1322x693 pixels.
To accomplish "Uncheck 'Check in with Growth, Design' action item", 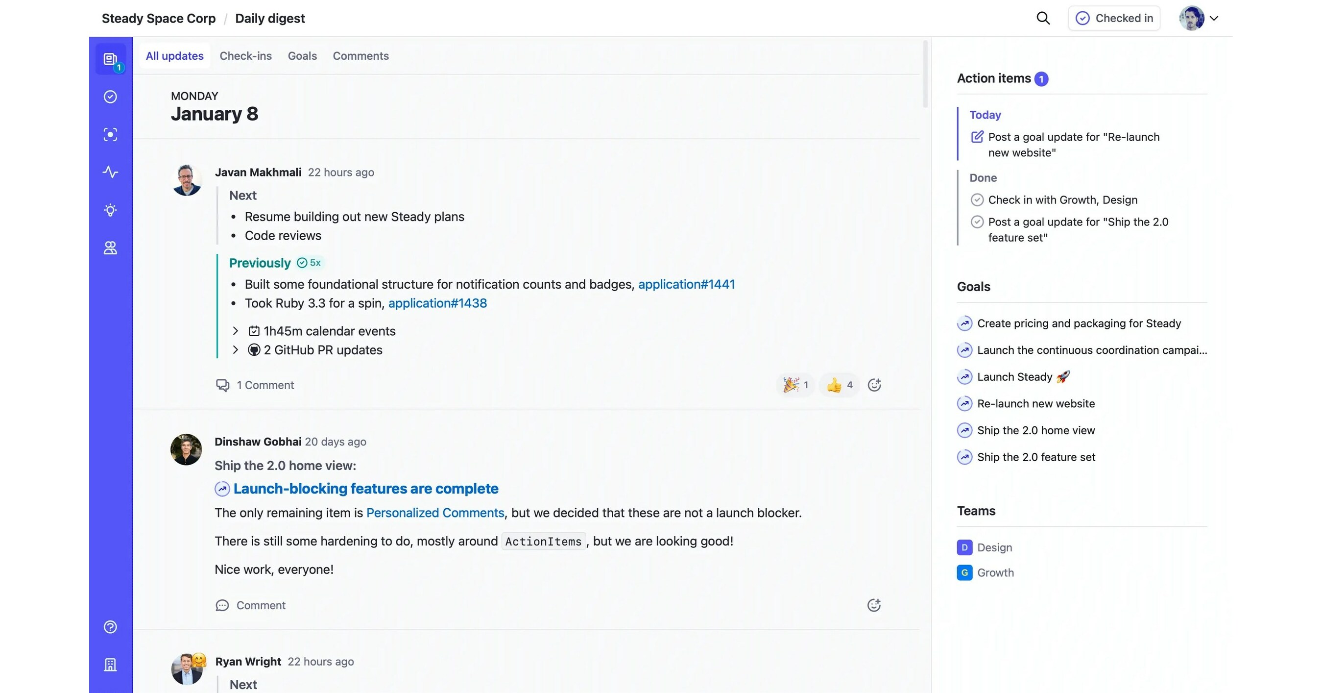I will click(x=978, y=199).
